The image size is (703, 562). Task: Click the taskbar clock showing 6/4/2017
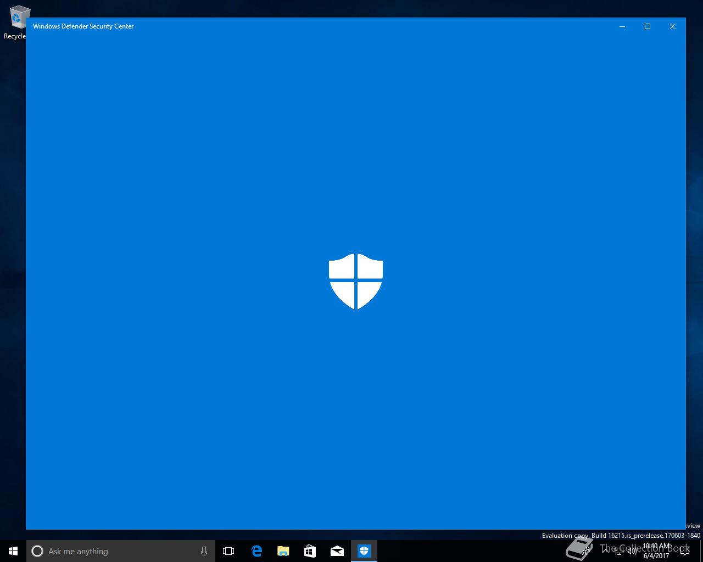[656, 551]
